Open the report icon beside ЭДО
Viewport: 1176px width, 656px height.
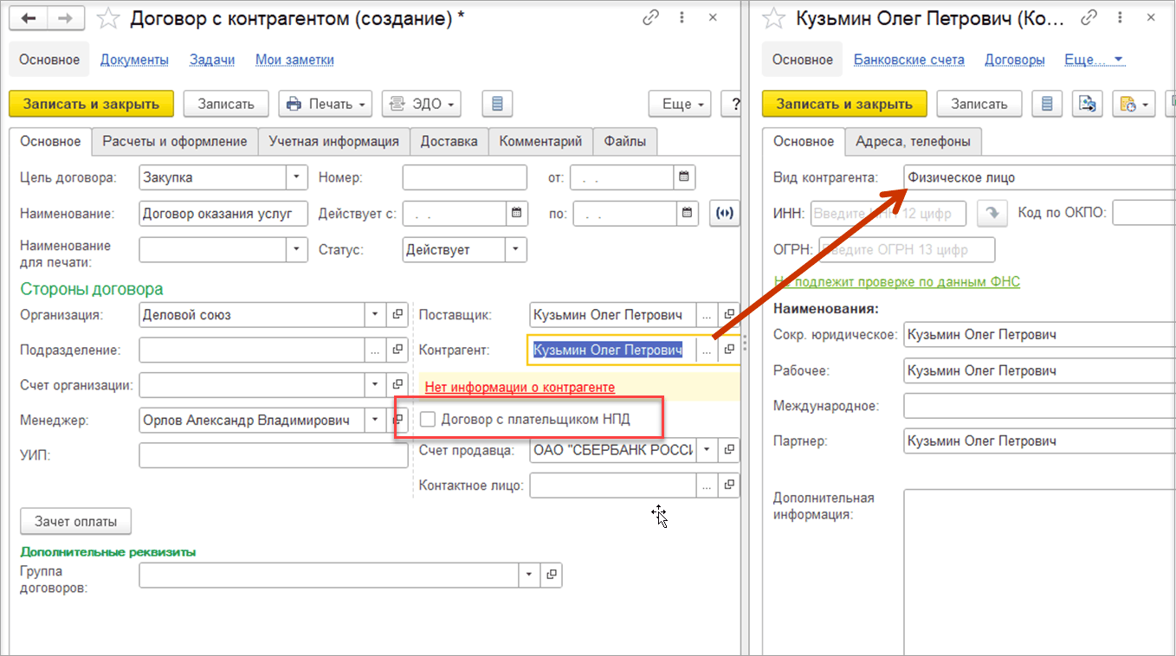click(497, 104)
